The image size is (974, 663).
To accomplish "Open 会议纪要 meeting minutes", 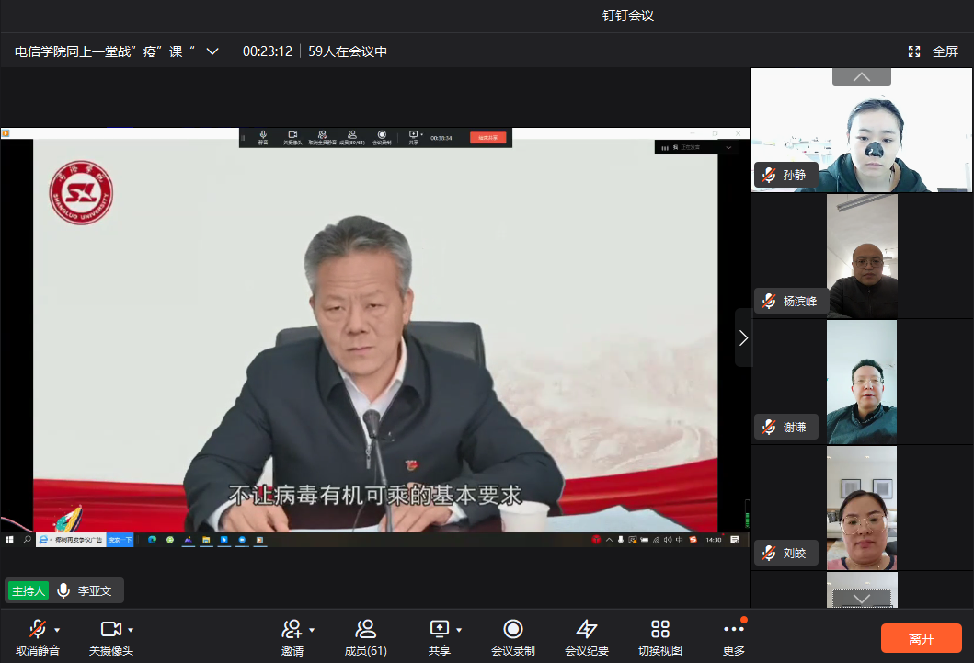I will pos(587,629).
